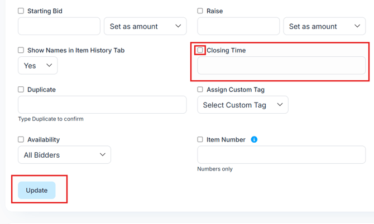Focus the Raise amount input field

[238, 26]
